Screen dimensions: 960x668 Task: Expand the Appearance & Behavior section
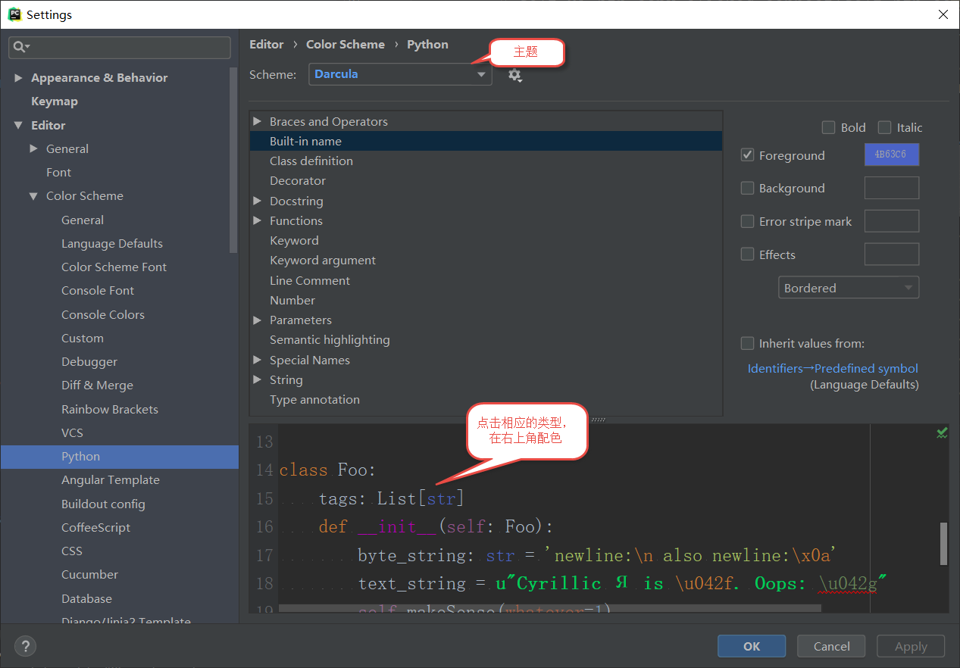[x=18, y=78]
